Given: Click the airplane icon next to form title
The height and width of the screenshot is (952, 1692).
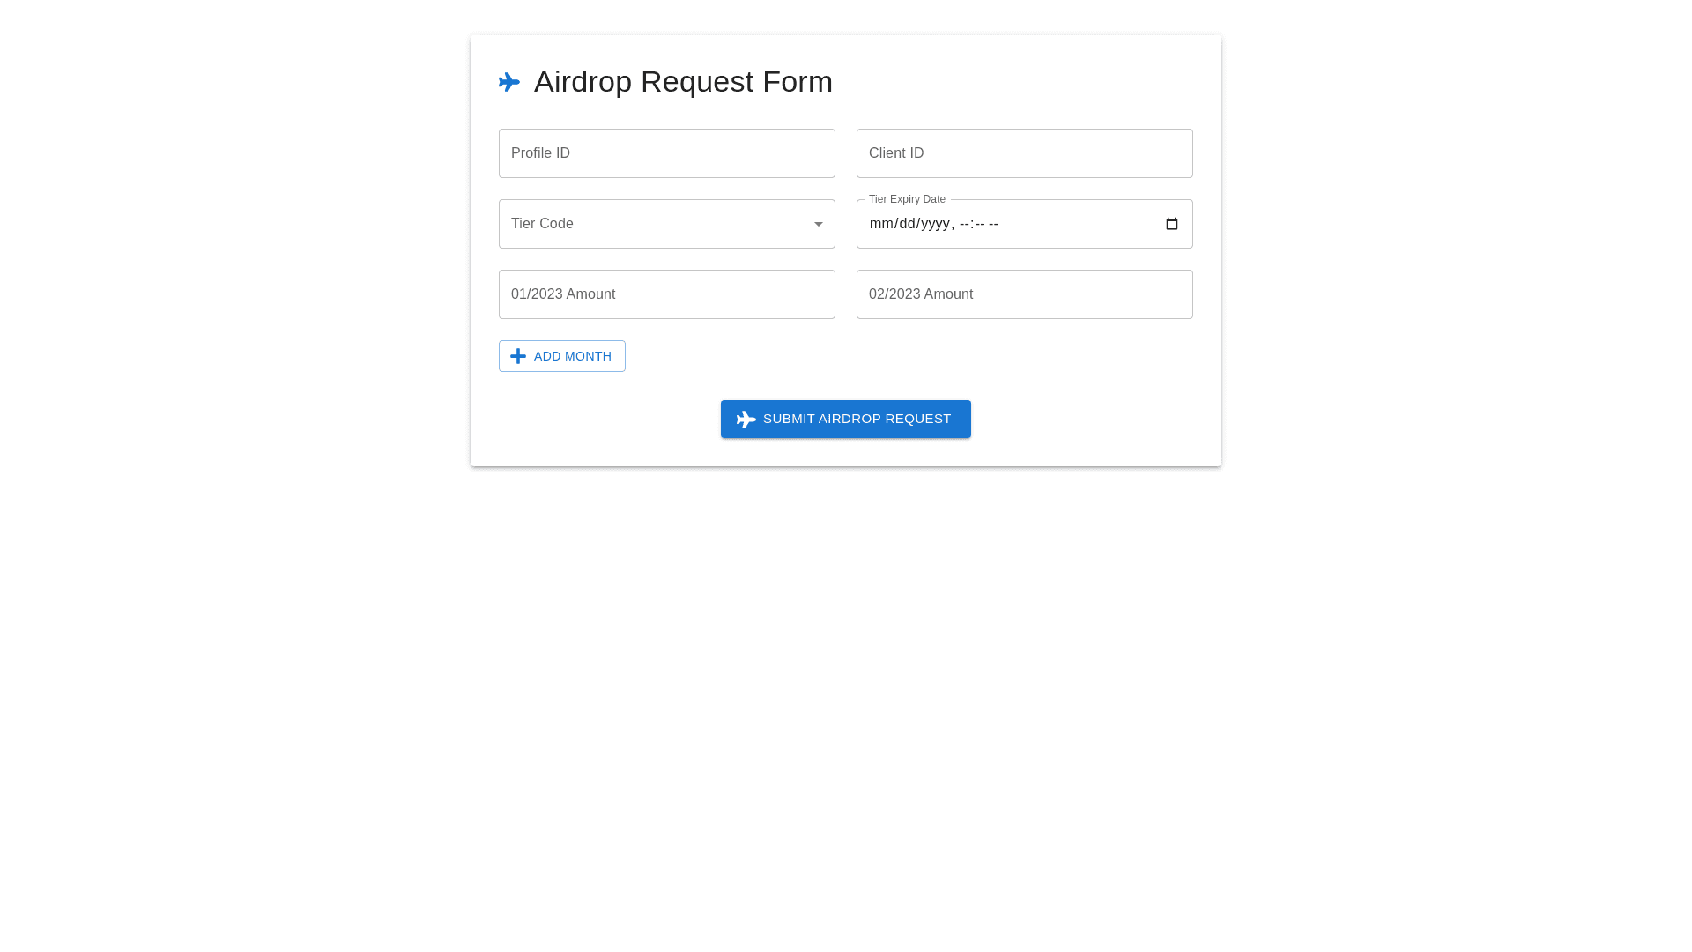Looking at the screenshot, I should pos(509,81).
